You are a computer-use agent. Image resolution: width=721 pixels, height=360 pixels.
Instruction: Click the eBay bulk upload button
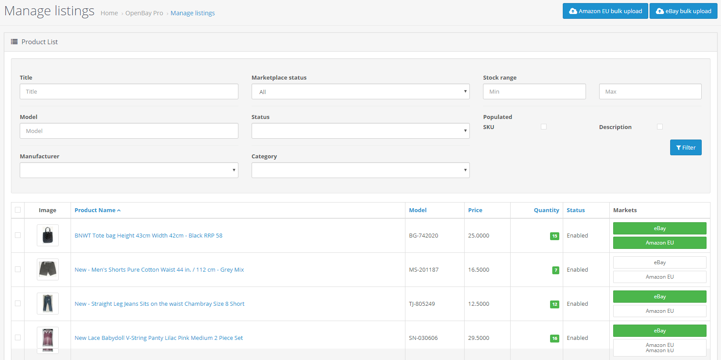point(683,11)
